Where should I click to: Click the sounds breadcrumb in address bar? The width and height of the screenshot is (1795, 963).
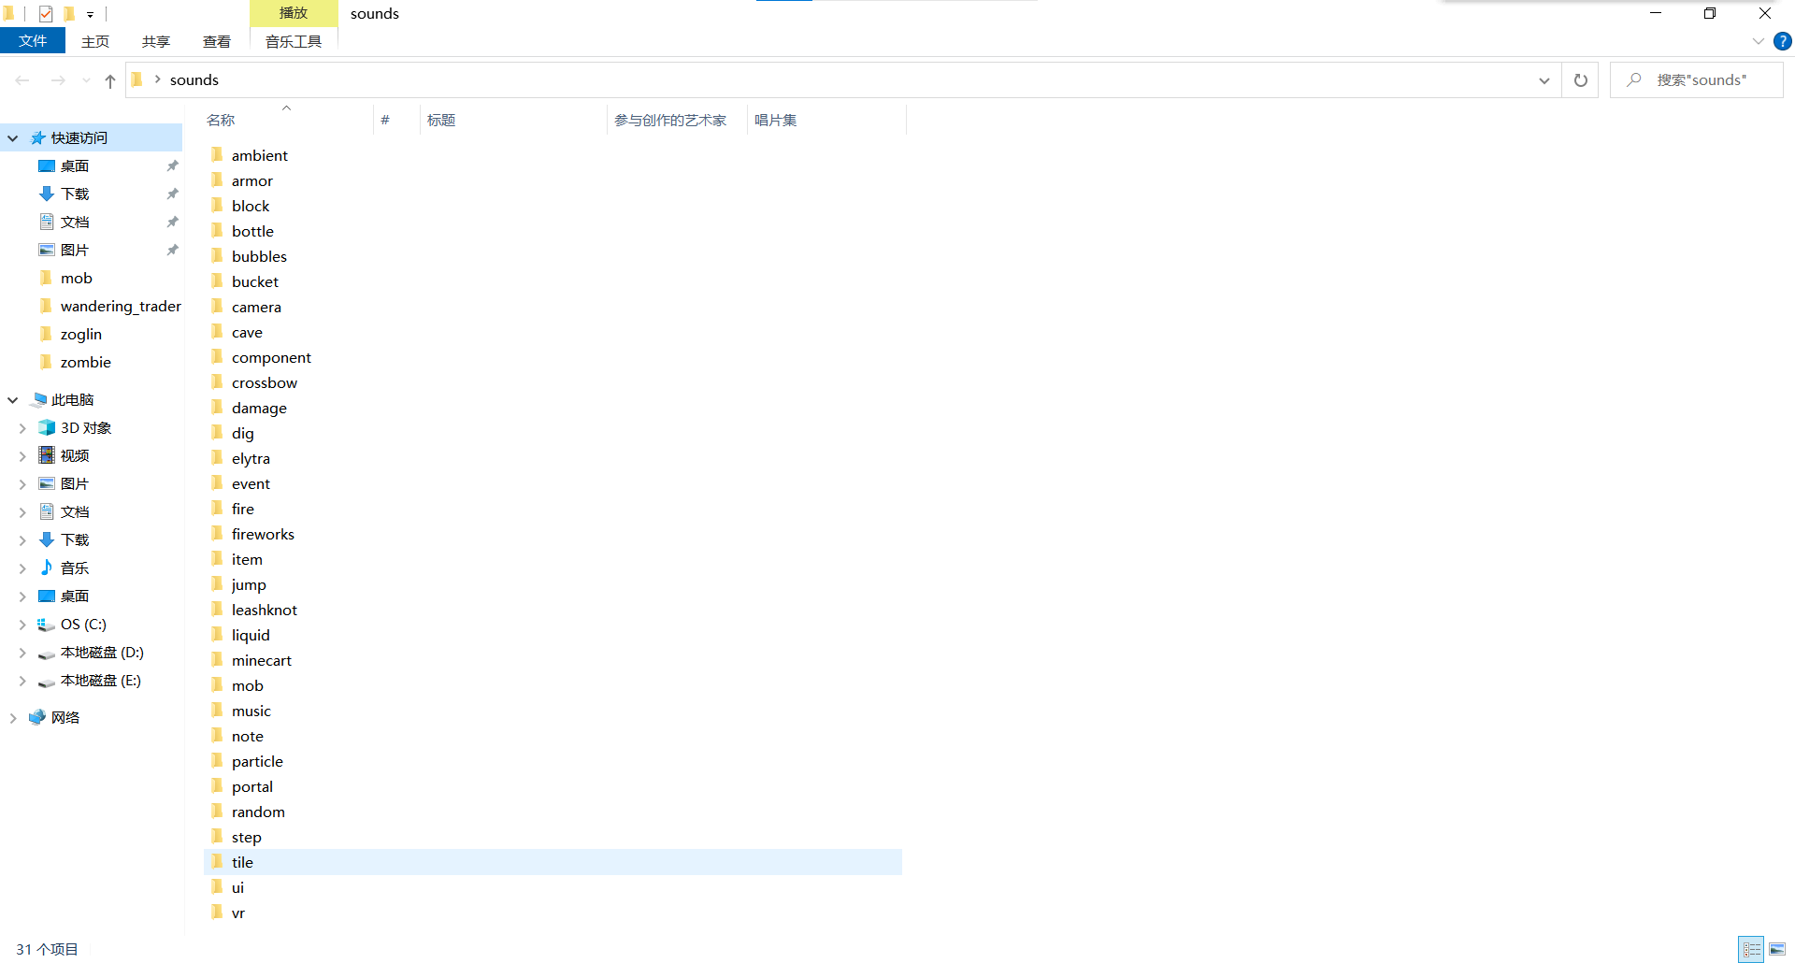[x=194, y=80]
